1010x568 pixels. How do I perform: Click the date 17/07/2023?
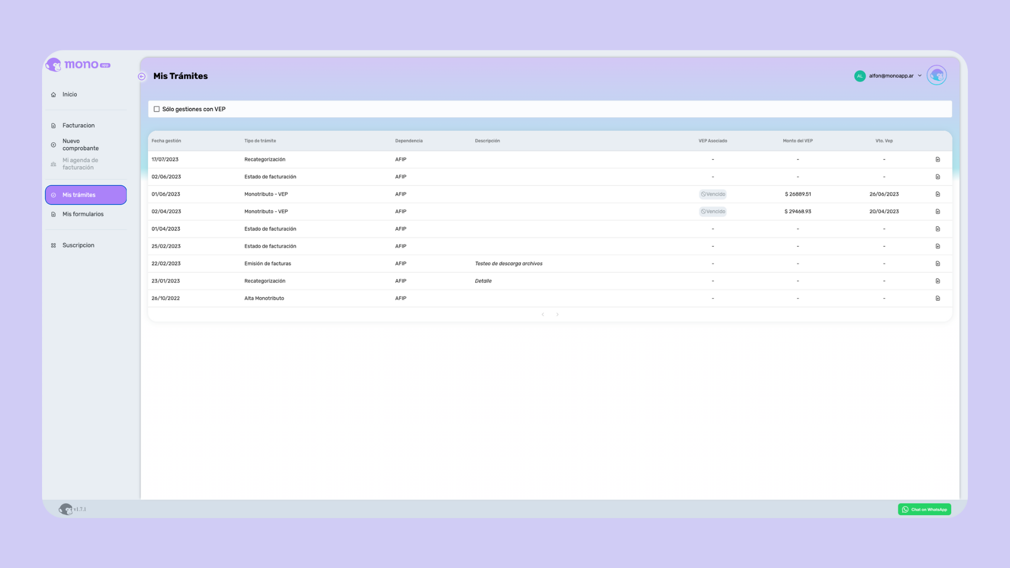point(165,159)
